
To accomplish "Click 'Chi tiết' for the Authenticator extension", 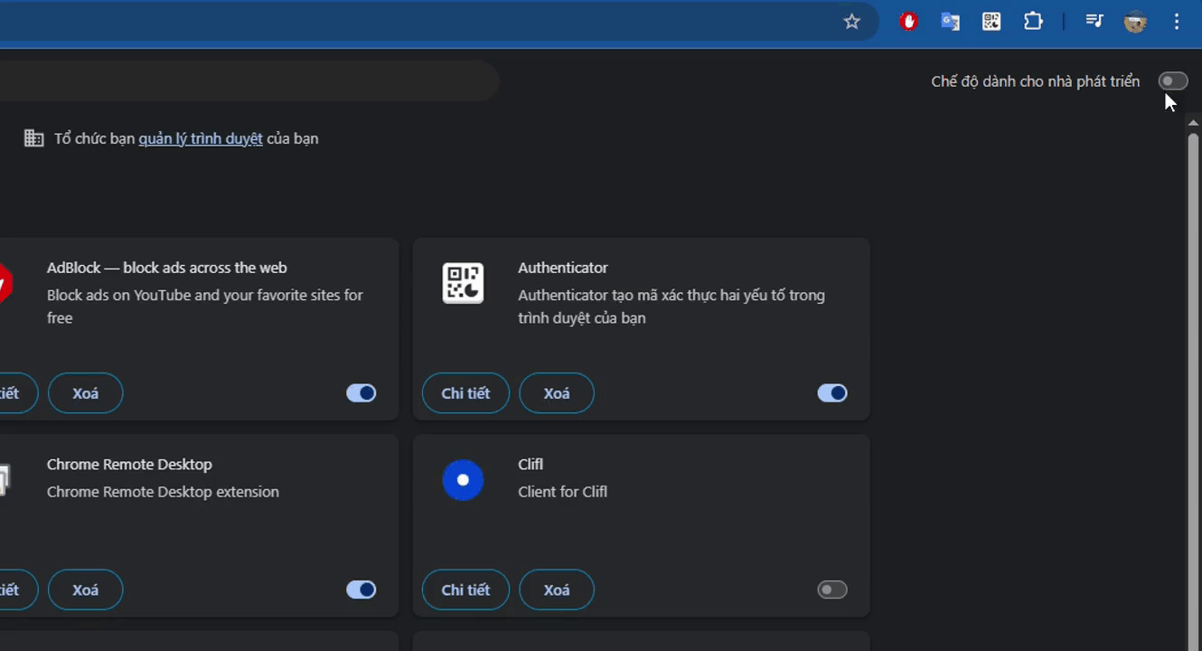I will [x=465, y=392].
